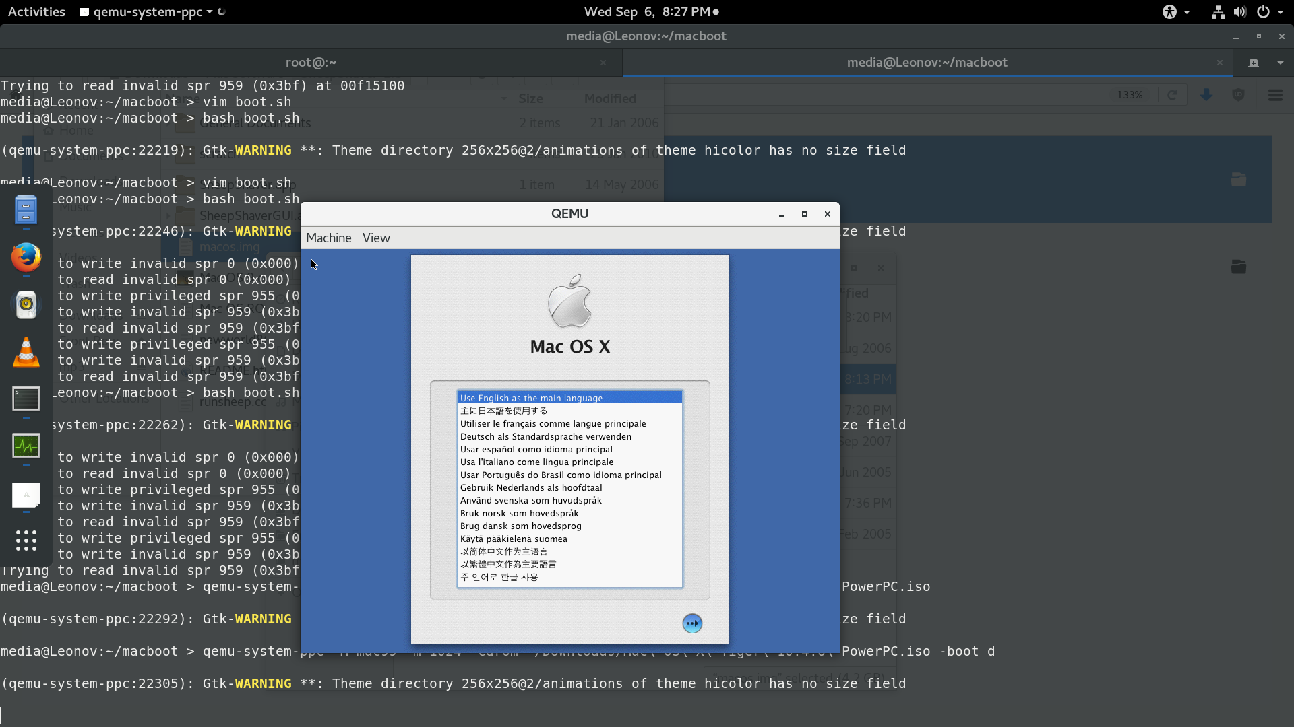Image resolution: width=1294 pixels, height=727 pixels.
Task: Select Usar español como idioma principal
Action: pos(569,449)
